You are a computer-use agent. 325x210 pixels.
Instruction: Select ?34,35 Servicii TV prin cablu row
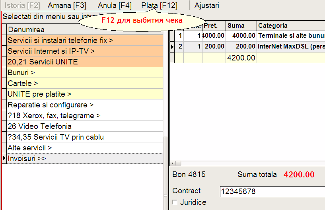pos(85,137)
